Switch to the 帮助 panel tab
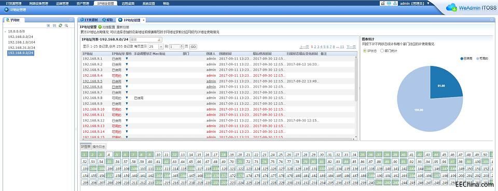498x191 pixels. [107, 20]
